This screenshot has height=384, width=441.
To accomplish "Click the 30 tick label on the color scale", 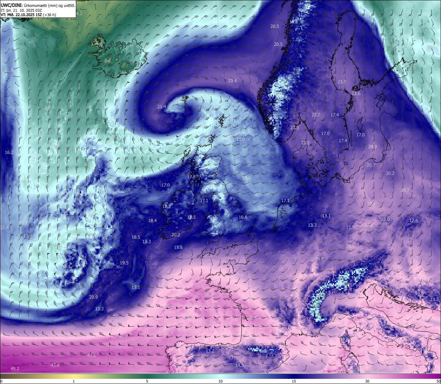I will pos(367,381).
